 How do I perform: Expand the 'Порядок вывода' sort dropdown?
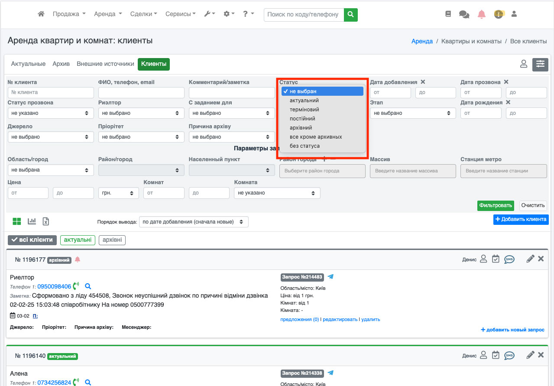pyautogui.click(x=193, y=222)
